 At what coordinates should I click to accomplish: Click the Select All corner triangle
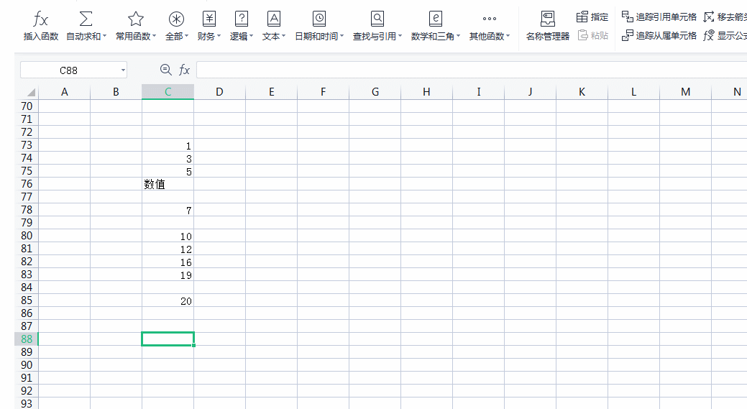(x=30, y=92)
